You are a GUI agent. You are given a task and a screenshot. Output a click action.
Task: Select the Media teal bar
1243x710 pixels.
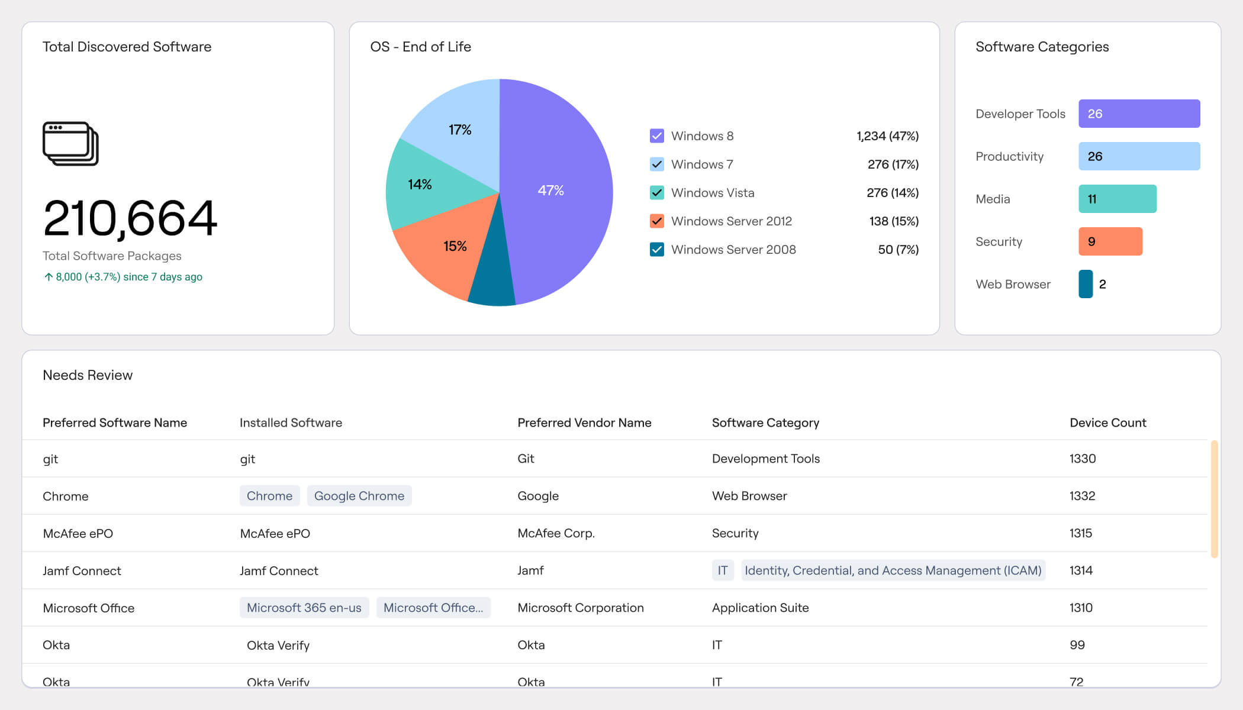pyautogui.click(x=1117, y=199)
